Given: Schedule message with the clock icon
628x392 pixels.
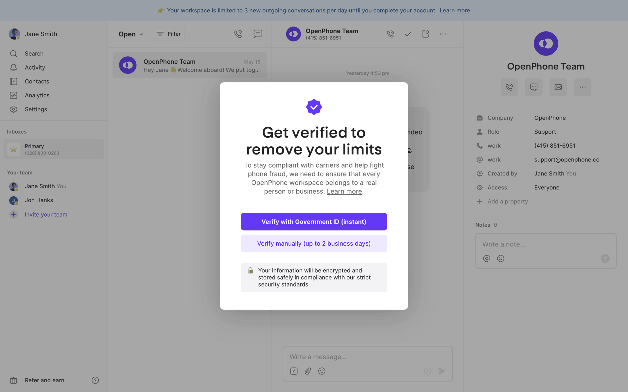Looking at the screenshot, I should tap(427, 371).
